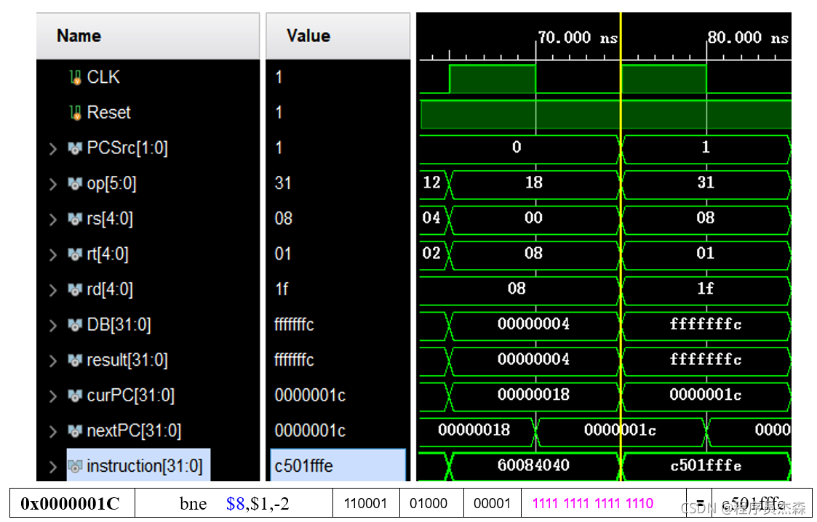Click the 00000018 curPC waveform segment

533,395
